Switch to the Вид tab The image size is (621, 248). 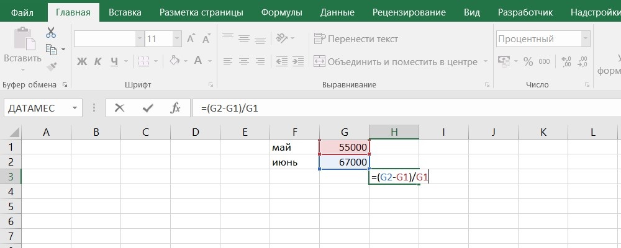click(x=472, y=12)
